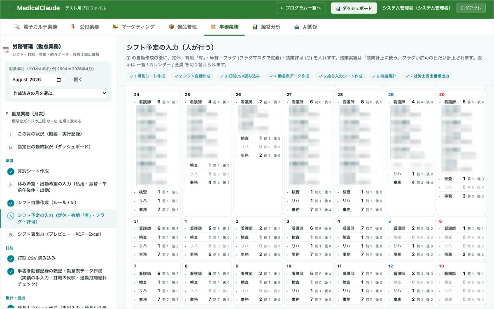Click the システム管理者 user name text

[417, 8]
